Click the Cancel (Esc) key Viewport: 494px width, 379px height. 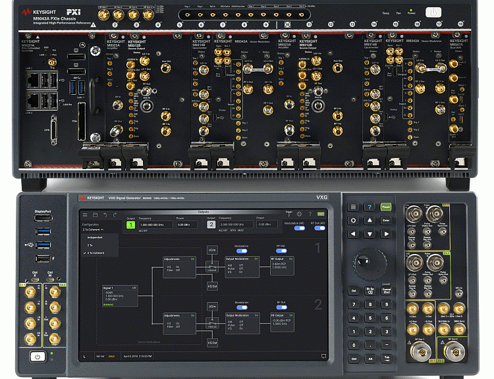[386, 291]
